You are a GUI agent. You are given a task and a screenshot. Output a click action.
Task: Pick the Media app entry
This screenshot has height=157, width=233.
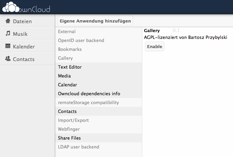64,76
